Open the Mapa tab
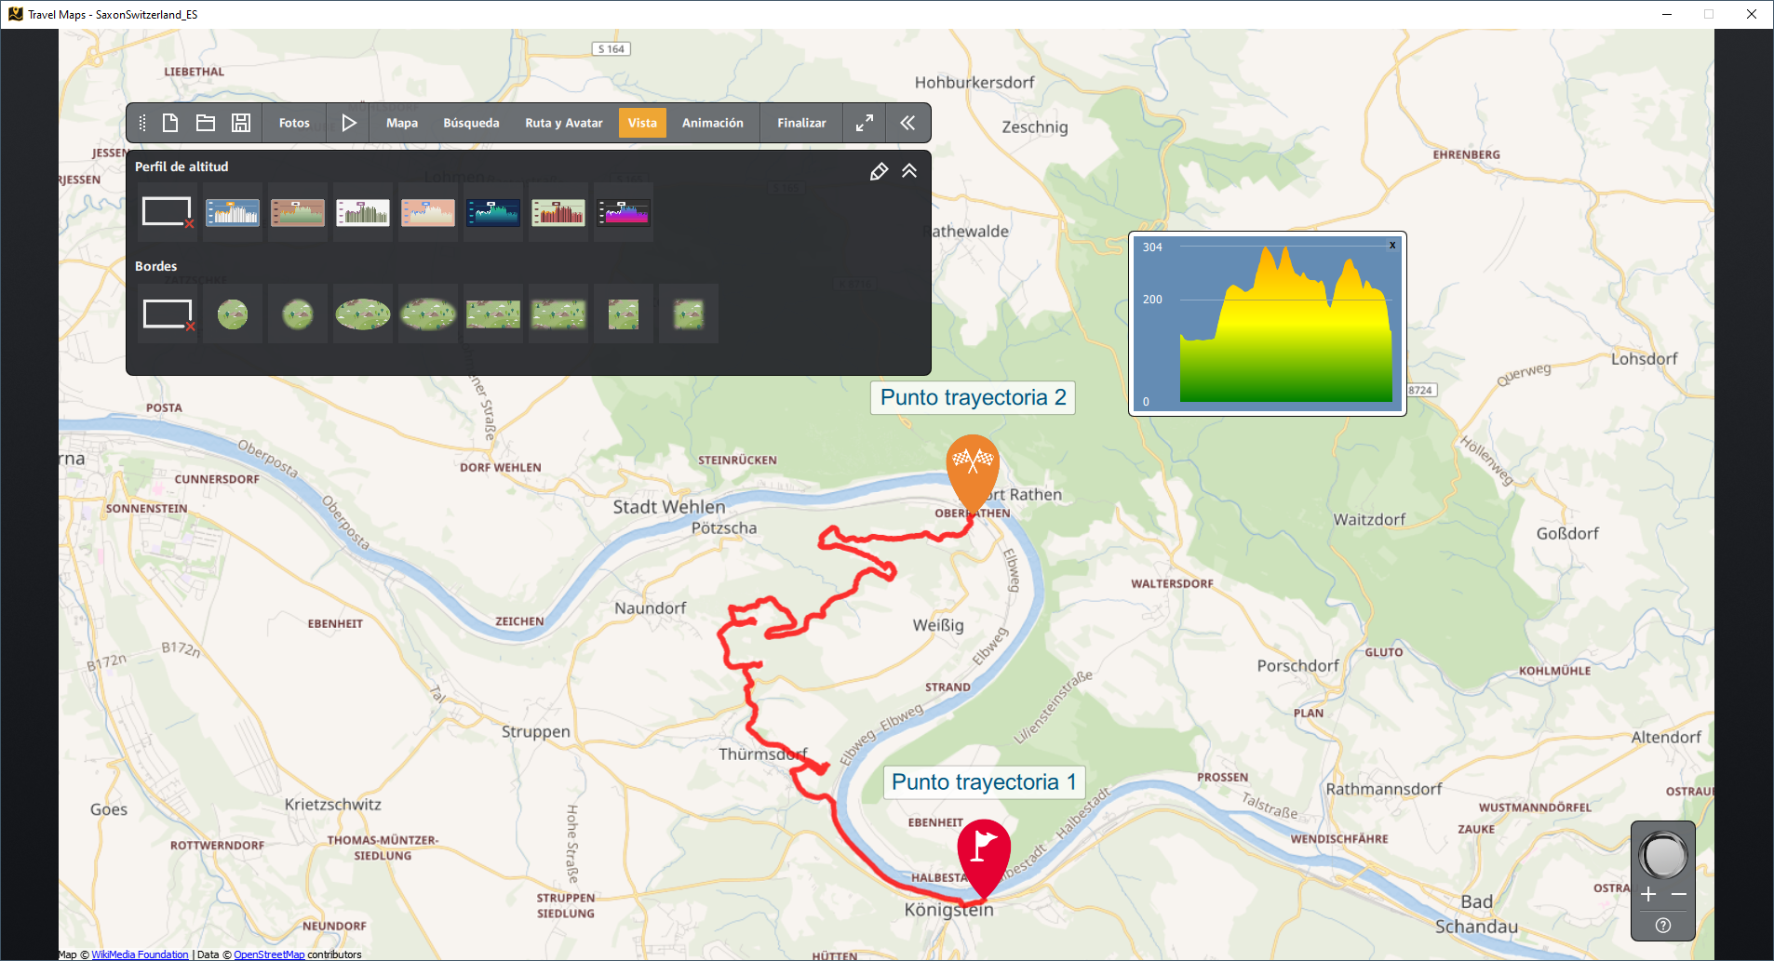 point(402,123)
